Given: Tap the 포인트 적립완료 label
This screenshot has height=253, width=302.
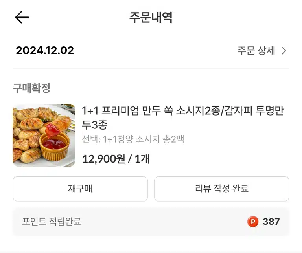Looking at the screenshot, I should [x=52, y=222].
